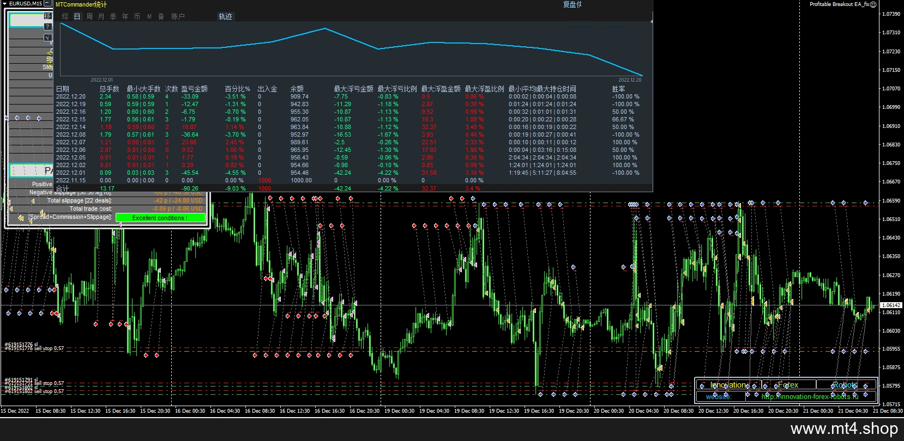Click the 胜率 column header
This screenshot has width=904, height=441.
[618, 89]
